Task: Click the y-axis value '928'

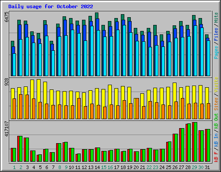Action: pyautogui.click(x=6, y=82)
